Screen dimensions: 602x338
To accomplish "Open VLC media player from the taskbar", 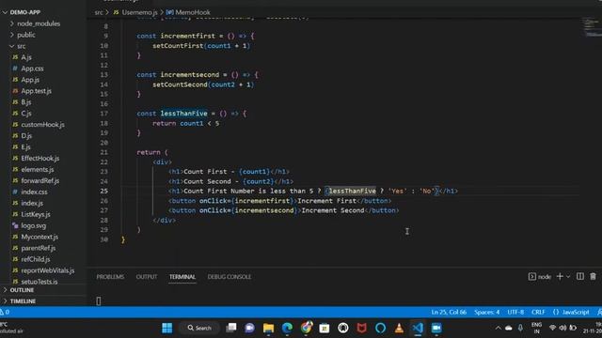I will 399,328.
